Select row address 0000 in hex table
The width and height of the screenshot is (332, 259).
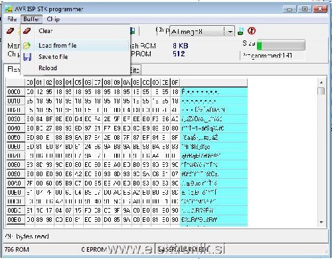coord(15,92)
